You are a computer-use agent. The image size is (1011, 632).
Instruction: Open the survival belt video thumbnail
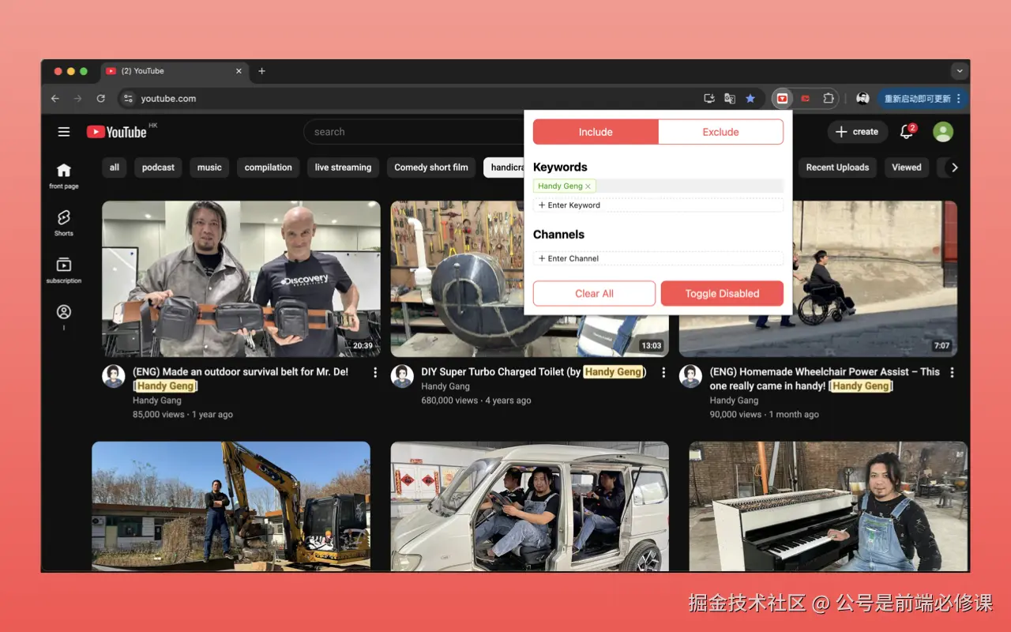[241, 279]
